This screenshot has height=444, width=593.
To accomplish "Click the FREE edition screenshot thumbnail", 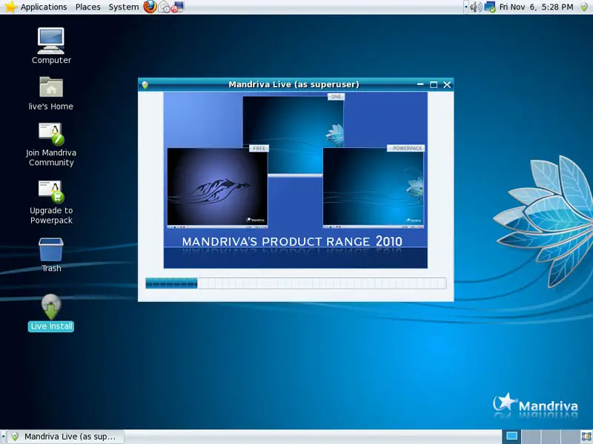I will (x=217, y=187).
